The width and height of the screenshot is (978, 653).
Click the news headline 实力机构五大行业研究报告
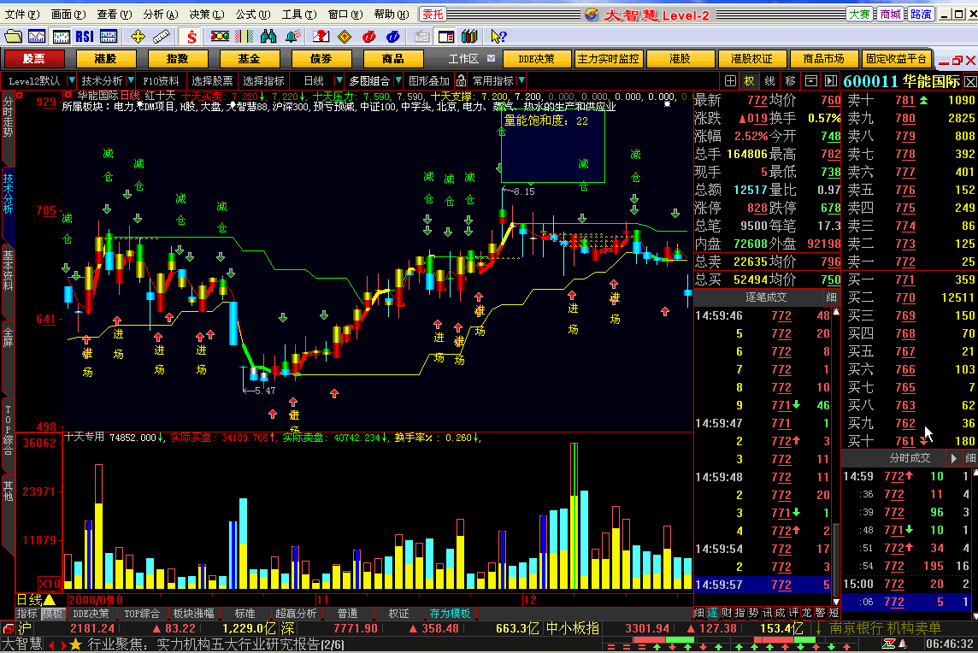click(x=237, y=644)
